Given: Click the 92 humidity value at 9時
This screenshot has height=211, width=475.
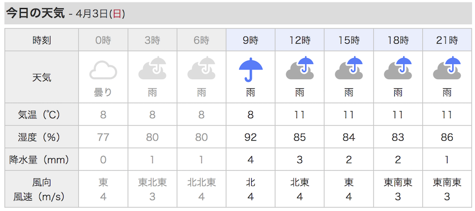Looking at the screenshot, I should pyautogui.click(x=250, y=137).
